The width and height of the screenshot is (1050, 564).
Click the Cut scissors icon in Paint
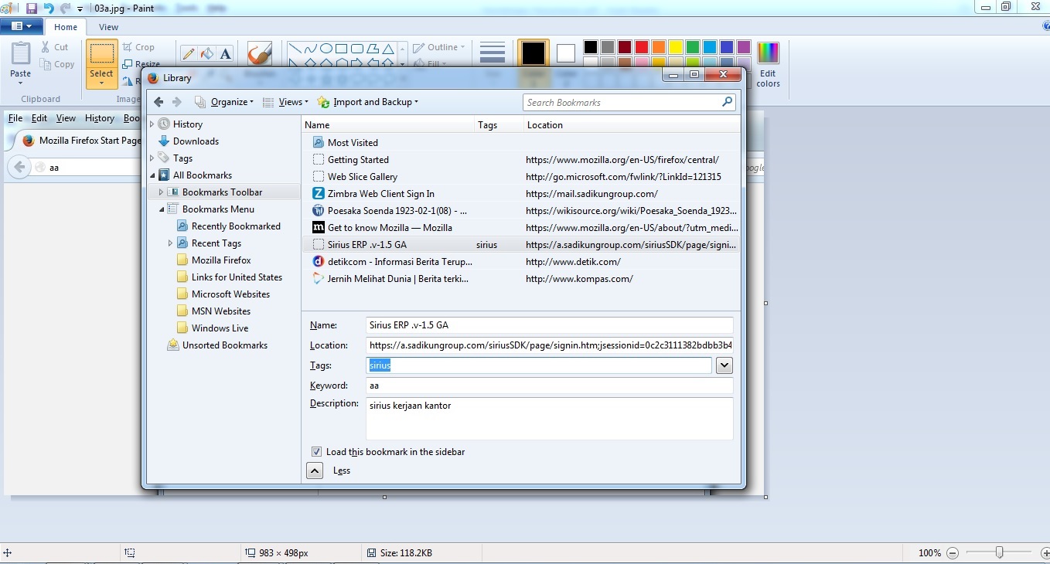point(46,47)
